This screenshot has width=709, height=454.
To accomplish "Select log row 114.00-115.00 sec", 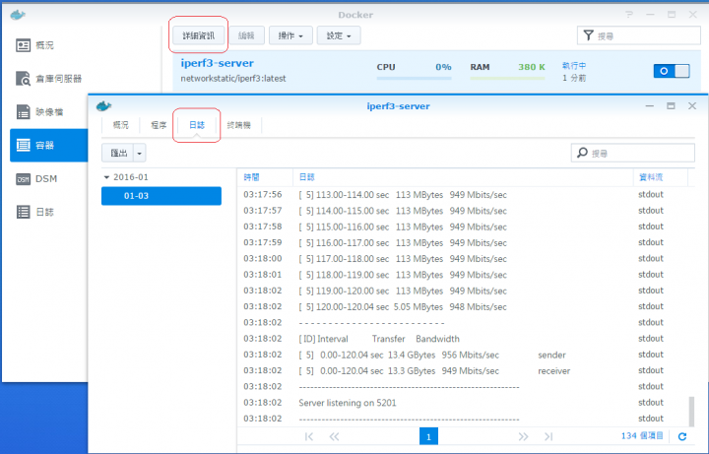I will [x=464, y=211].
